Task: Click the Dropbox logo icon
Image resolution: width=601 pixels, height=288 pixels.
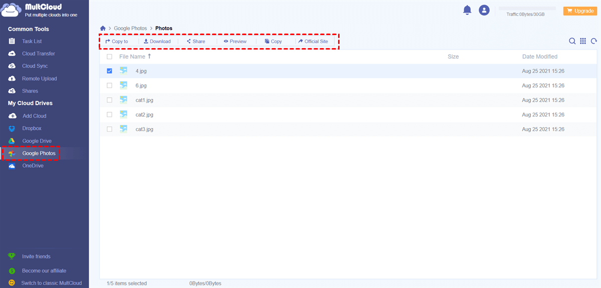Action: tap(12, 128)
